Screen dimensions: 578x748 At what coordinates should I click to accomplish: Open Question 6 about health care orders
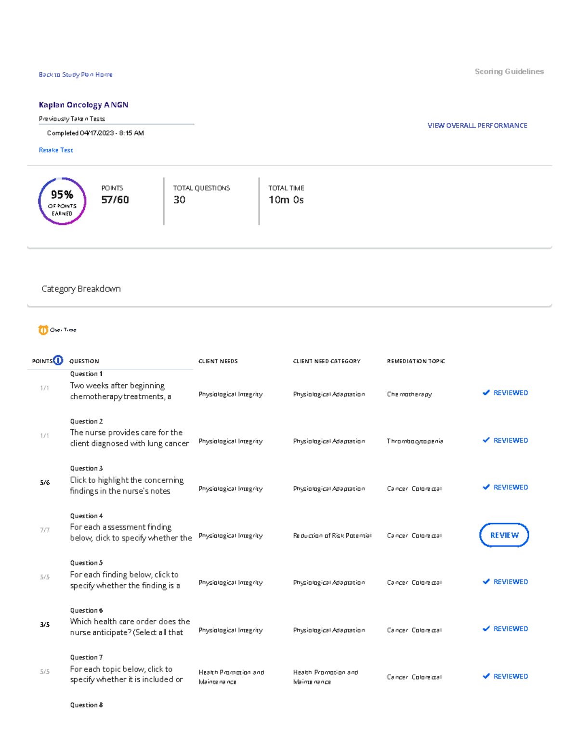coord(130,627)
